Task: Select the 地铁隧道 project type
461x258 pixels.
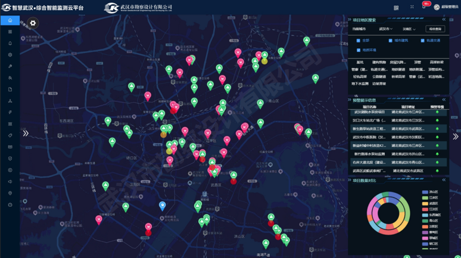Action: pos(398,70)
